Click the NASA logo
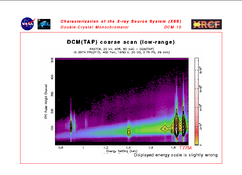The width and height of the screenshot is (242, 175). (28, 24)
